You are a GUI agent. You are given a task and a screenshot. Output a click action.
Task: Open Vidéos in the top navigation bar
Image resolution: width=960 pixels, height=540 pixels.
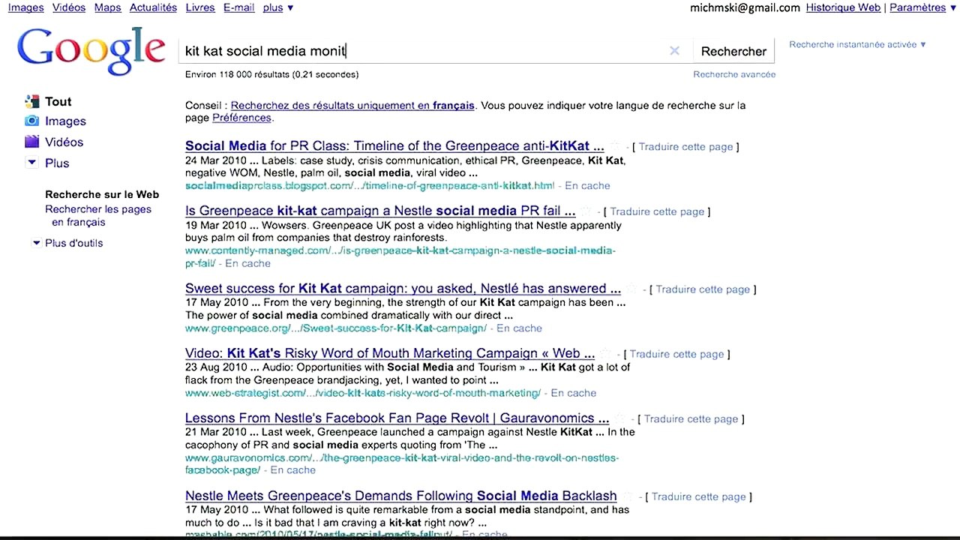[x=69, y=7]
